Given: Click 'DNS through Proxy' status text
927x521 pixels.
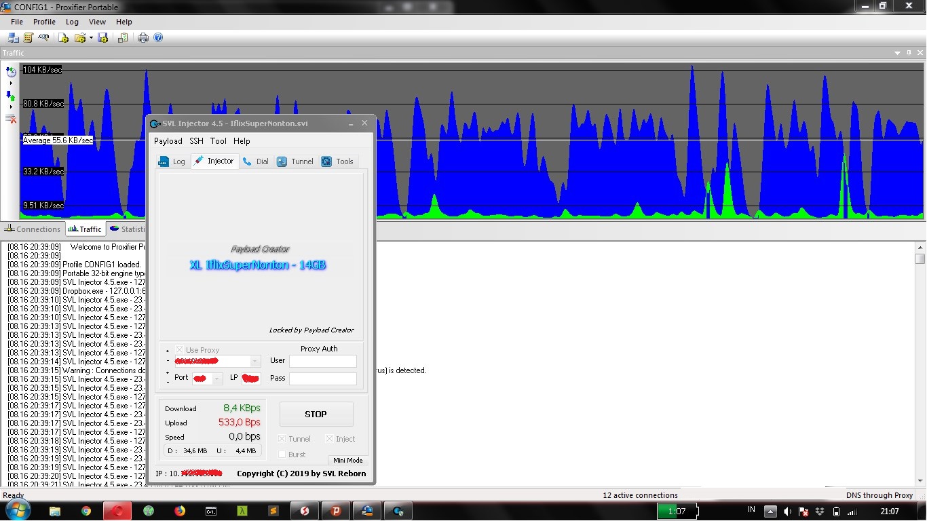Looking at the screenshot, I should (x=879, y=495).
